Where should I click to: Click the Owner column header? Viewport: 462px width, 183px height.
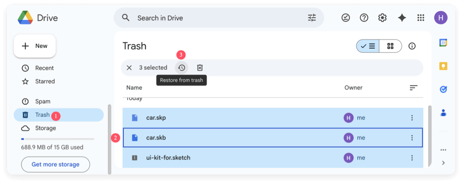353,88
